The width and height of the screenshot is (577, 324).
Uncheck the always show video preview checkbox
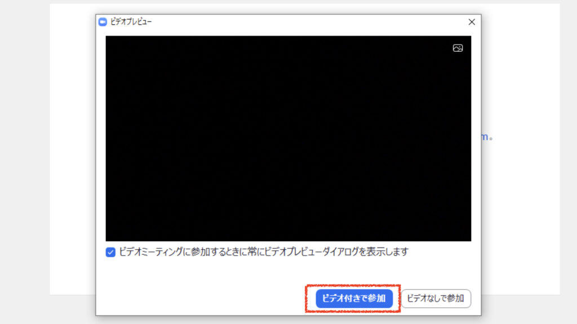tap(111, 252)
